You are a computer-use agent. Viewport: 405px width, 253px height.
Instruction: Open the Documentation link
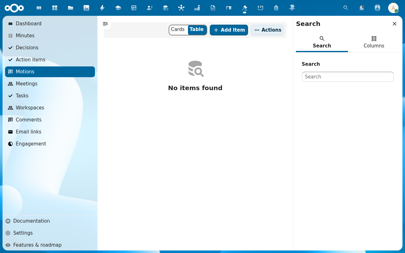click(x=50, y=221)
